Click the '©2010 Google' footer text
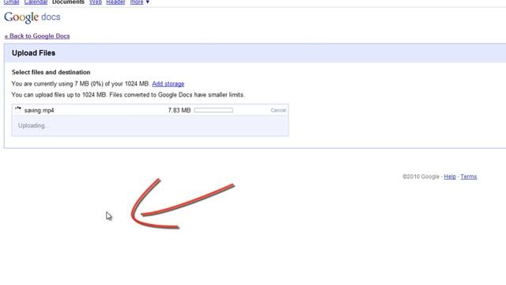This screenshot has height=285, width=506. coord(421,177)
